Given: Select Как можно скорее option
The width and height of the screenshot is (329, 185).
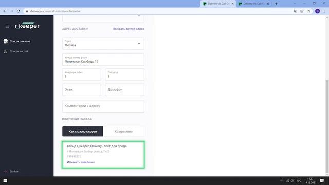Looking at the screenshot, I should tap(83, 132).
